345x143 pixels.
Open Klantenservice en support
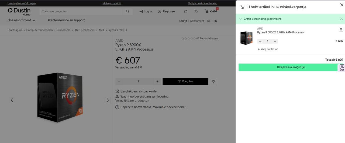point(66,20)
